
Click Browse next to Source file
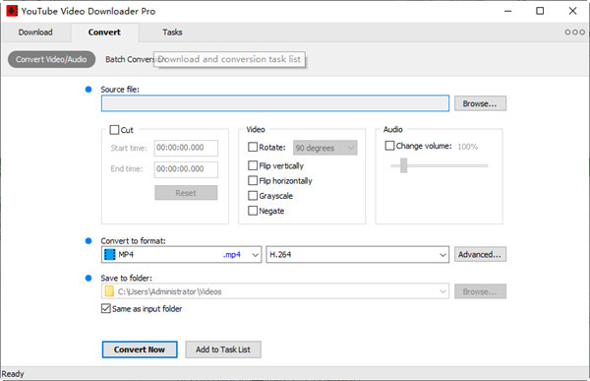pos(480,103)
